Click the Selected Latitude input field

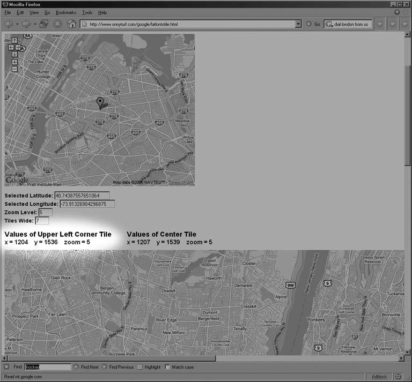[x=82, y=196]
